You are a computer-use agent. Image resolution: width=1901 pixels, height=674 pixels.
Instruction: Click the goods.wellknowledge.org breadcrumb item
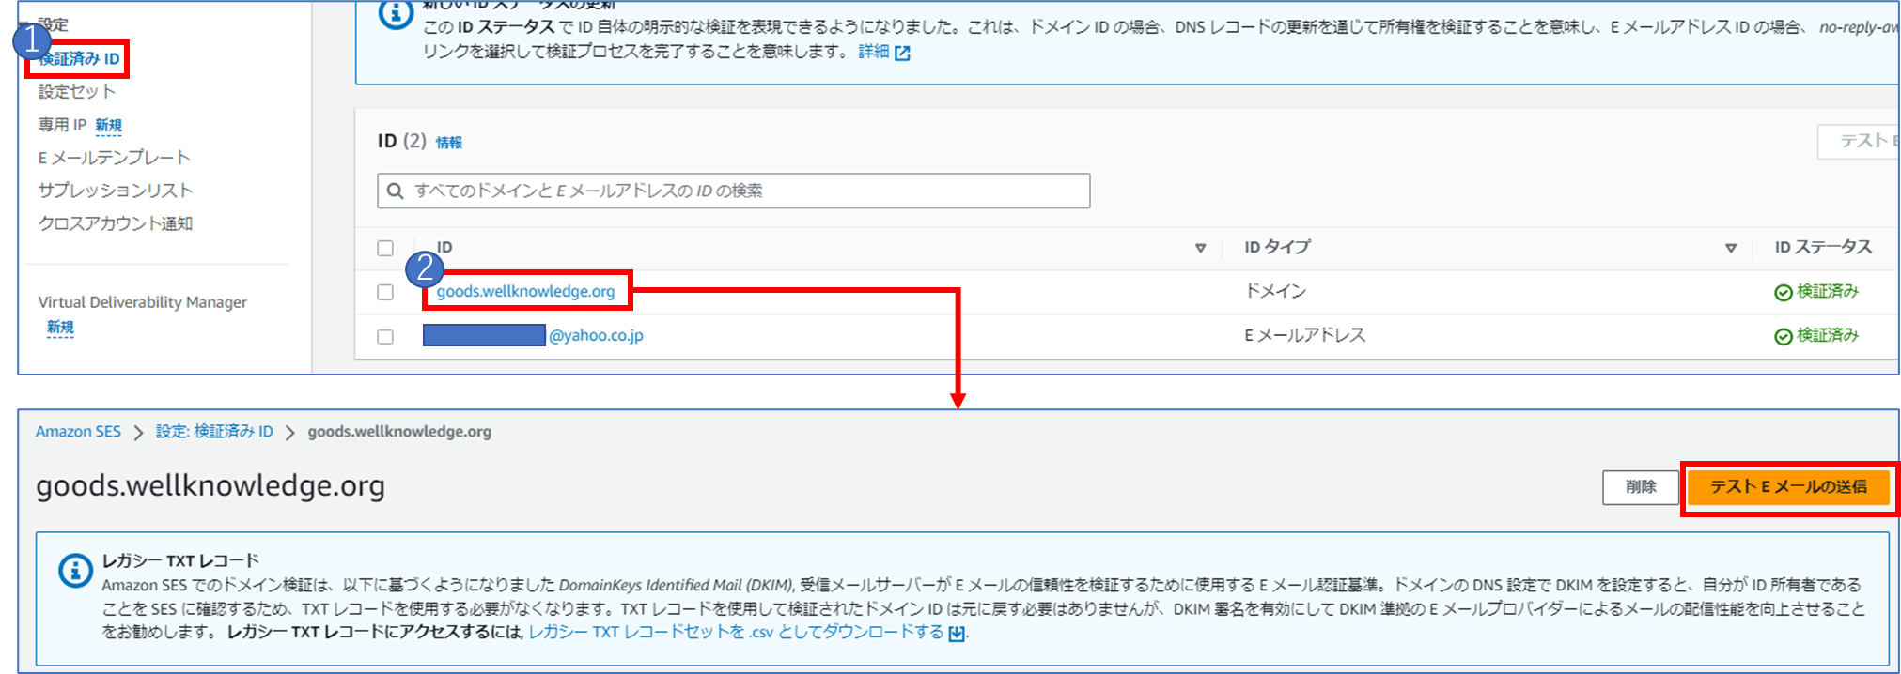[399, 432]
